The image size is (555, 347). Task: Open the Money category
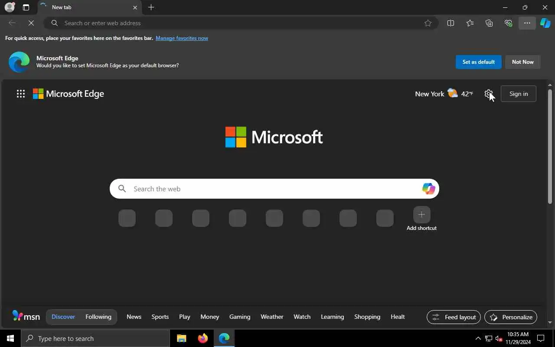(x=210, y=317)
